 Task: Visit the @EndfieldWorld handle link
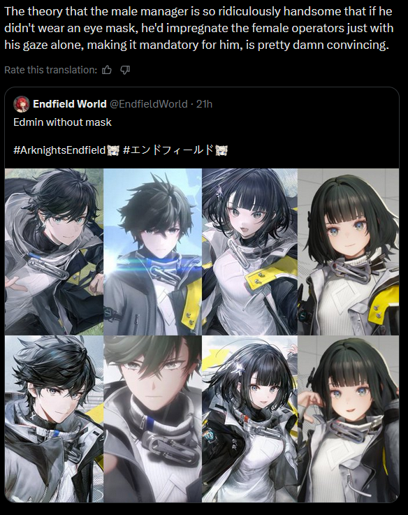point(149,104)
